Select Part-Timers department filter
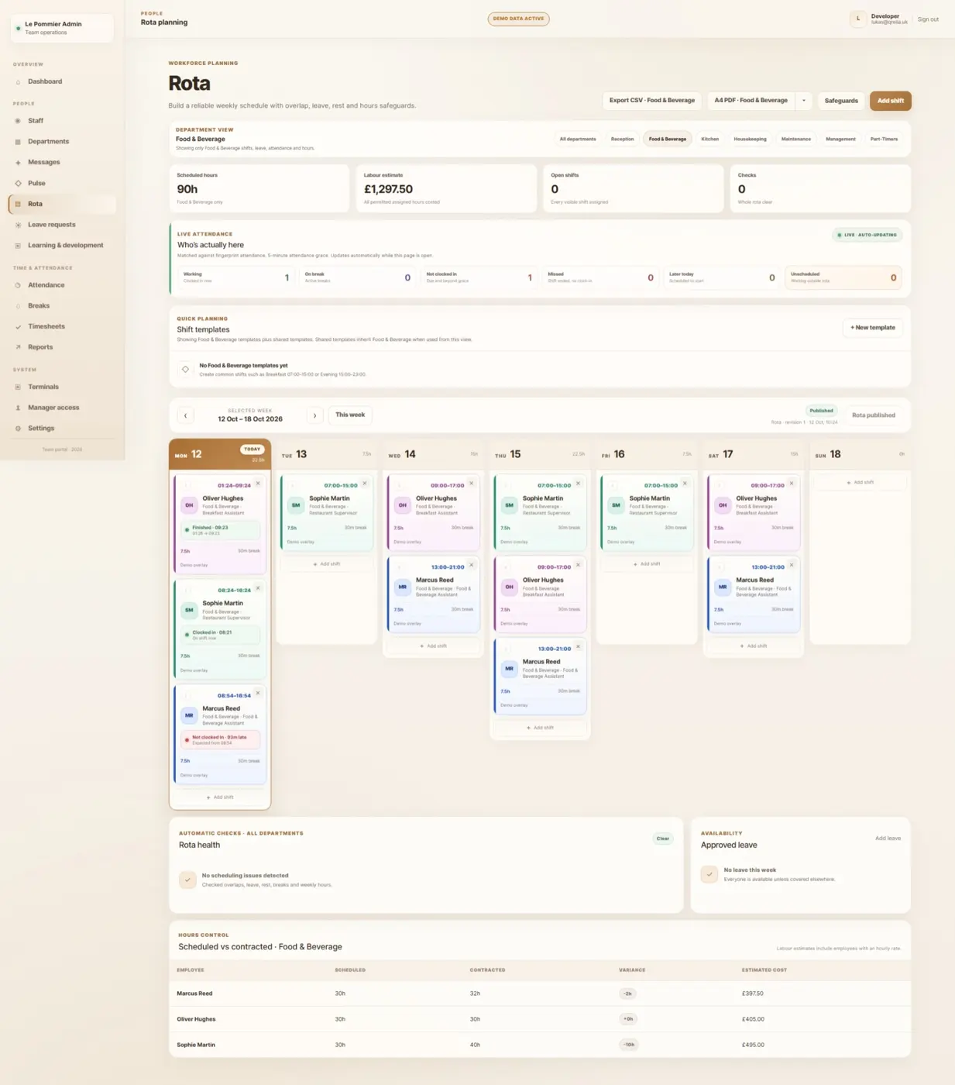The image size is (955, 1085). 884,139
